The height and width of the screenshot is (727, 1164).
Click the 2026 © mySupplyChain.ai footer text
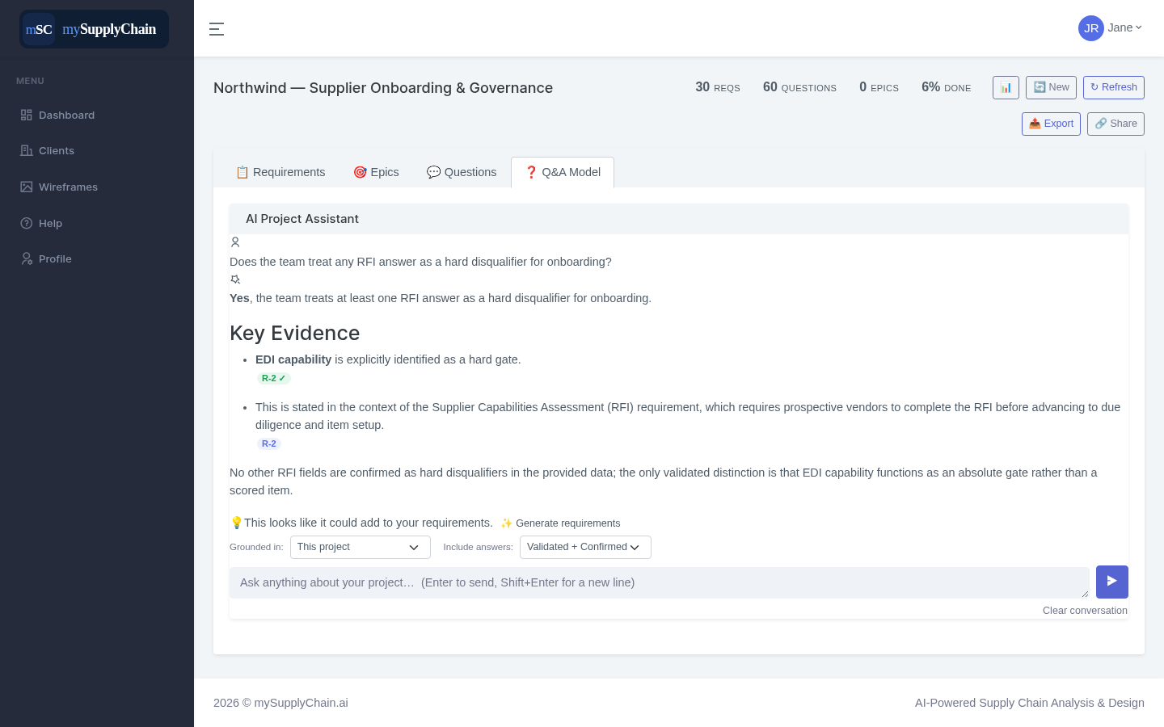(x=280, y=703)
